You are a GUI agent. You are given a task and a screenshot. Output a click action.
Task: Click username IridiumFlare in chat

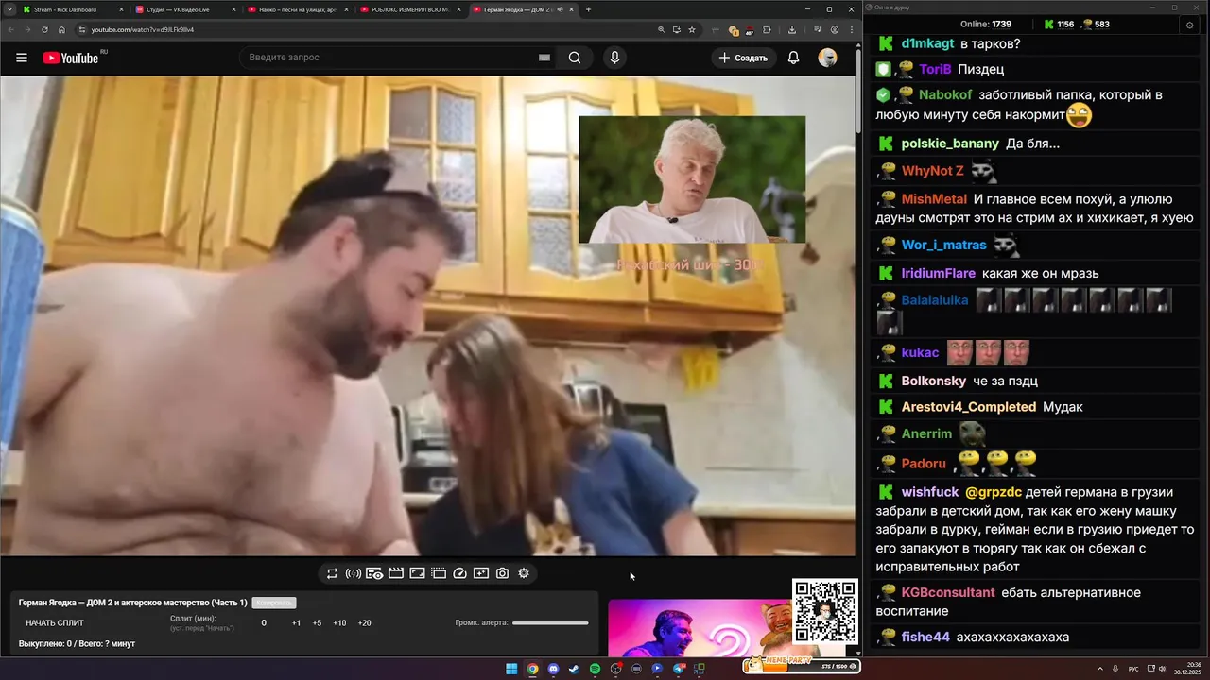coord(939,273)
